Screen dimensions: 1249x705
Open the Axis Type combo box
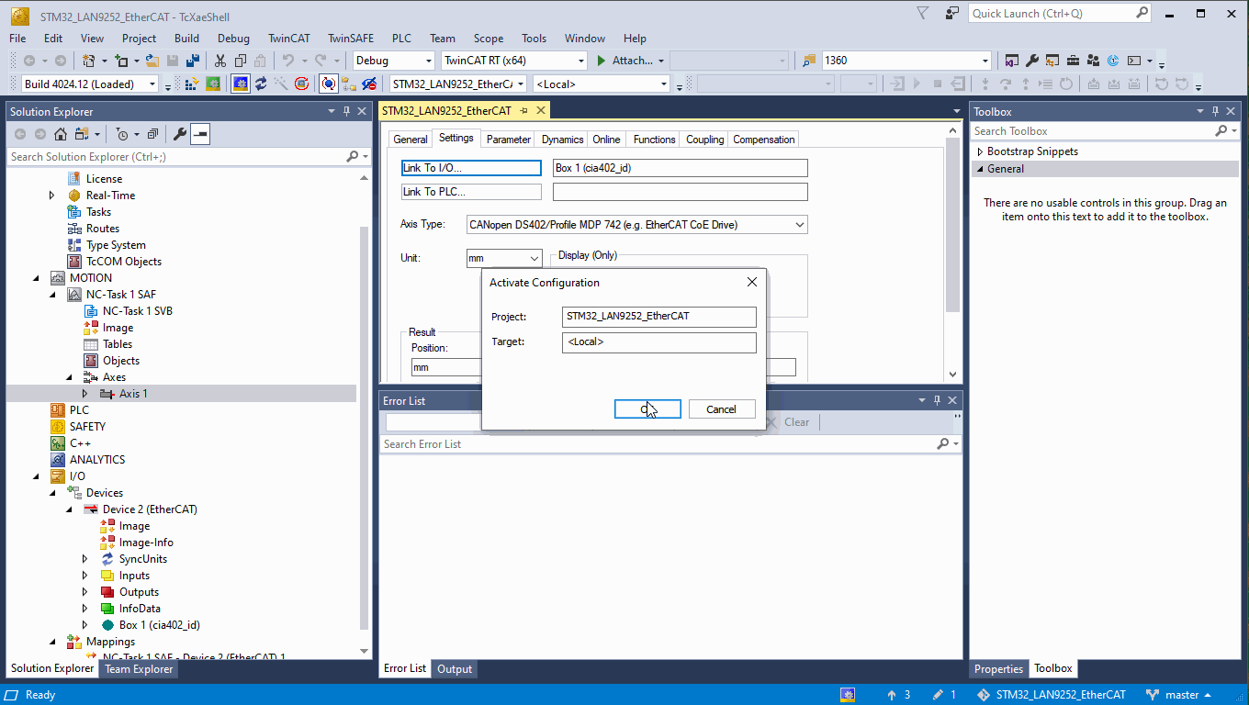[636, 225]
